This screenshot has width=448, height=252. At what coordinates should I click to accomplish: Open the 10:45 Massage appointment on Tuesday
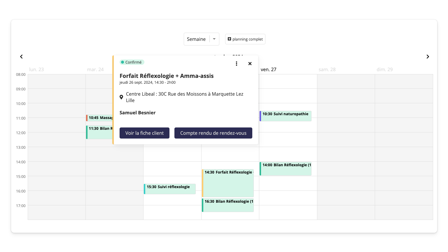click(x=100, y=118)
